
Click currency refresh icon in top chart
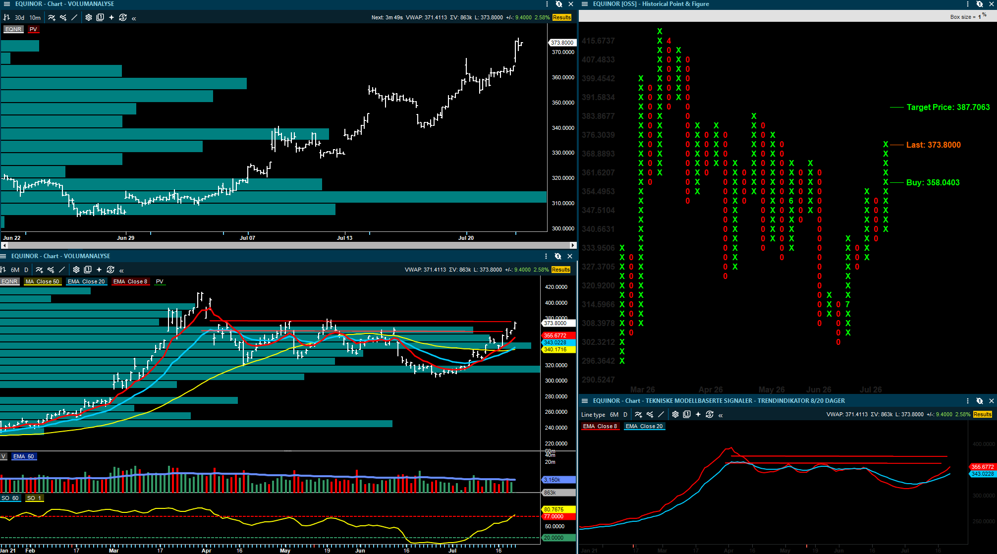tap(123, 17)
